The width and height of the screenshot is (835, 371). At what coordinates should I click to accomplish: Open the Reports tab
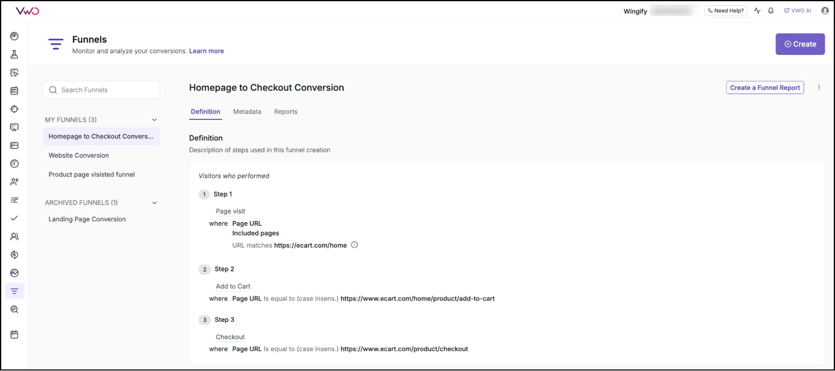click(x=286, y=111)
